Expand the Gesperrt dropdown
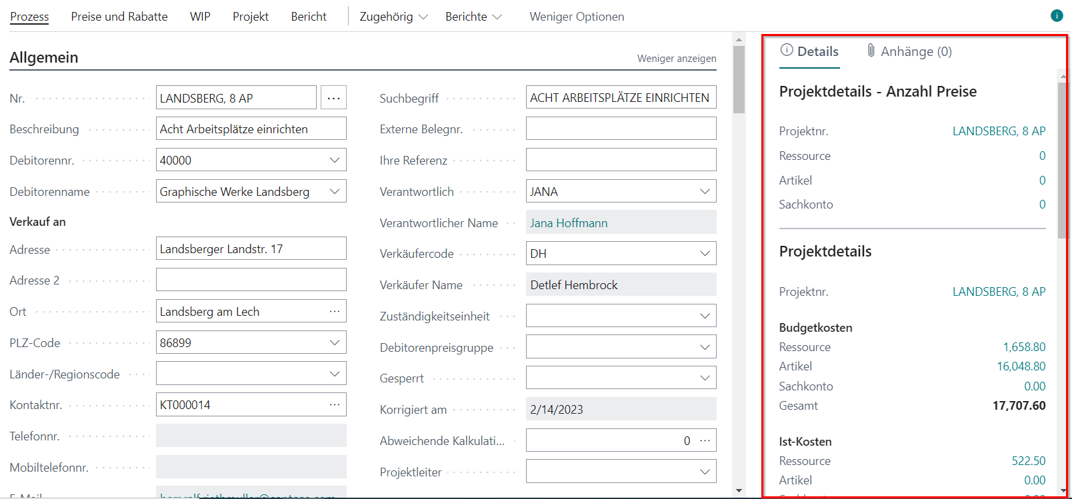The height and width of the screenshot is (499, 1072). [705, 378]
